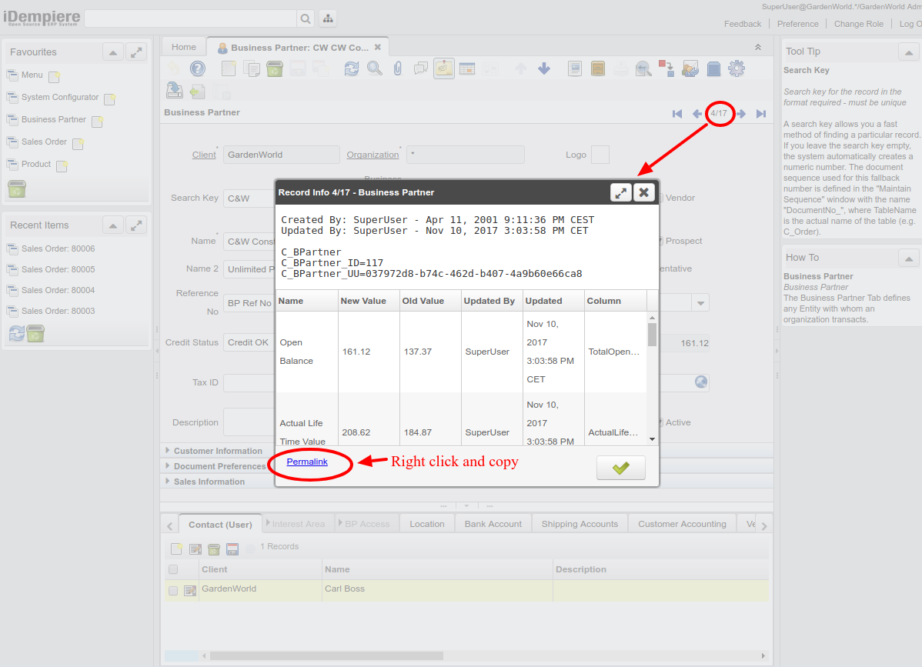Toggle the select-all checkbox in contact grid
Image resolution: width=922 pixels, height=667 pixels.
173,569
